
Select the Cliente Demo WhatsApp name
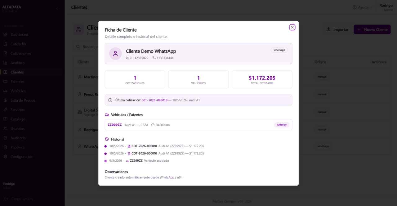click(x=151, y=51)
